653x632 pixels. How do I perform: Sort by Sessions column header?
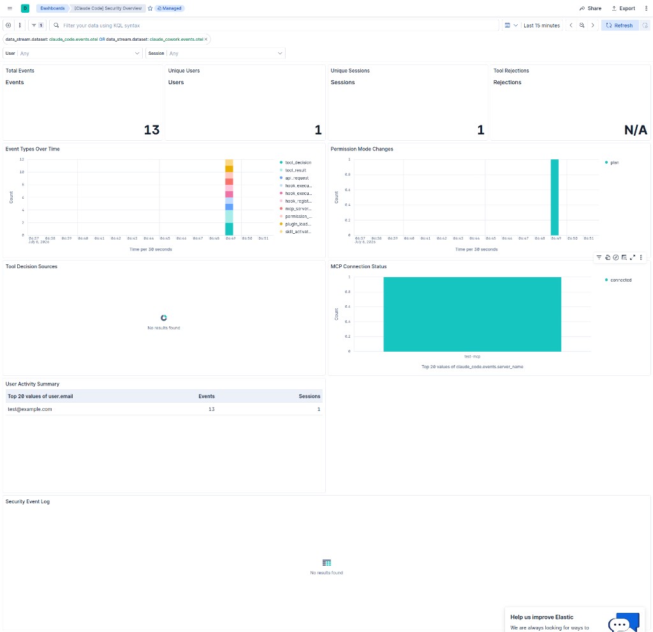click(309, 396)
